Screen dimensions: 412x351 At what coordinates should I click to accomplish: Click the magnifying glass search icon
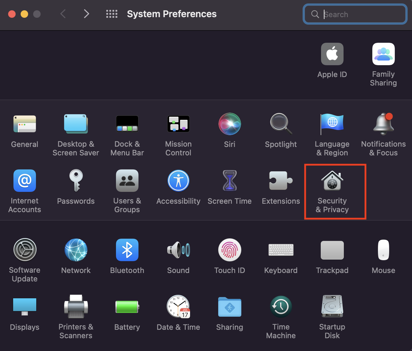[315, 14]
